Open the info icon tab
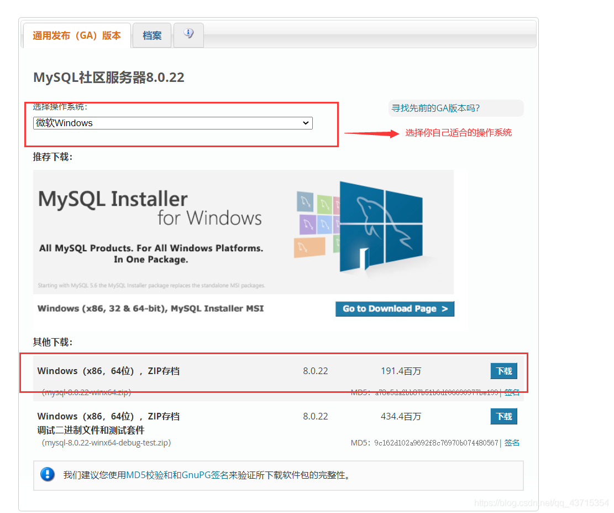Viewport: 614px width, 513px height. [189, 34]
